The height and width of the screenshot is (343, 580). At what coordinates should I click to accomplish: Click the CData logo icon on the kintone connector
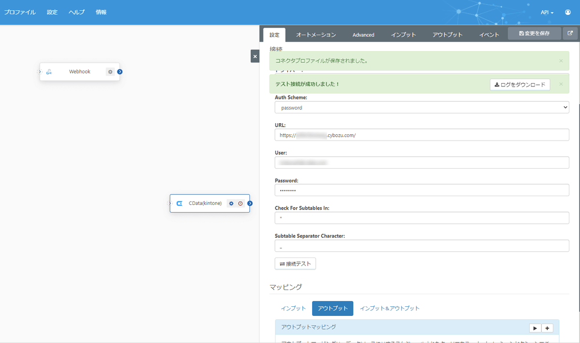179,203
